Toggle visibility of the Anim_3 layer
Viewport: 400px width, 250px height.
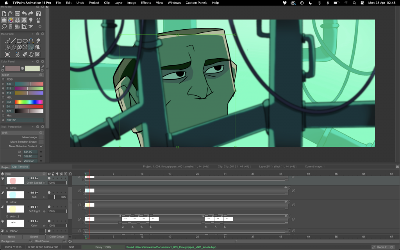pyautogui.click(x=49, y=221)
